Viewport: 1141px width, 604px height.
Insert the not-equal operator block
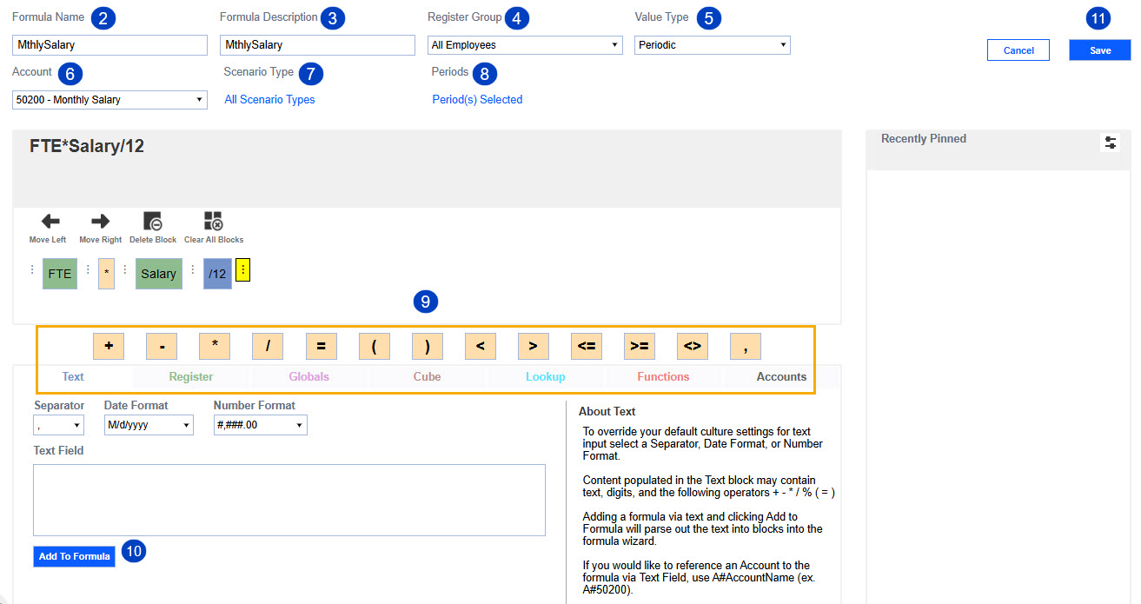point(693,347)
